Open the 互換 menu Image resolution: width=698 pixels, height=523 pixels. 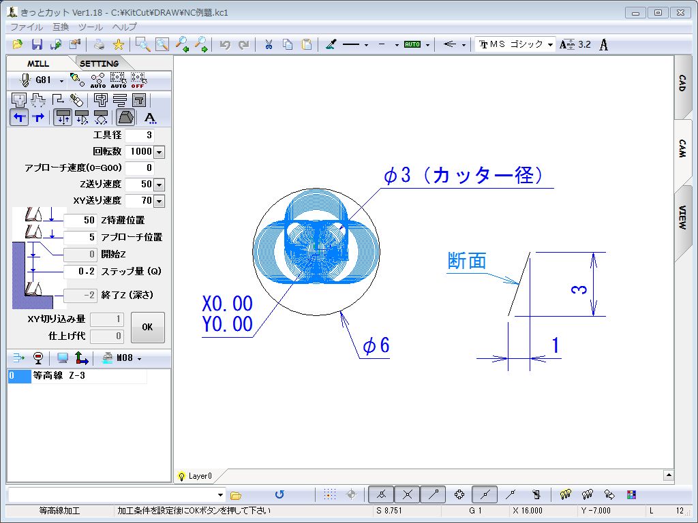pos(61,27)
